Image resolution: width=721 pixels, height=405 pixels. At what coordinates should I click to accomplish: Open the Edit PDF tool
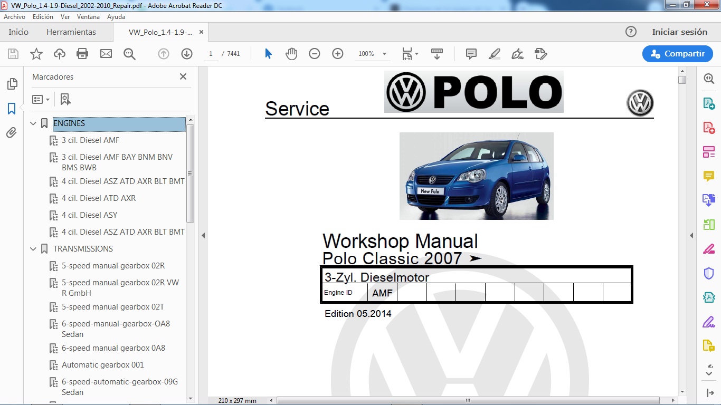709,152
